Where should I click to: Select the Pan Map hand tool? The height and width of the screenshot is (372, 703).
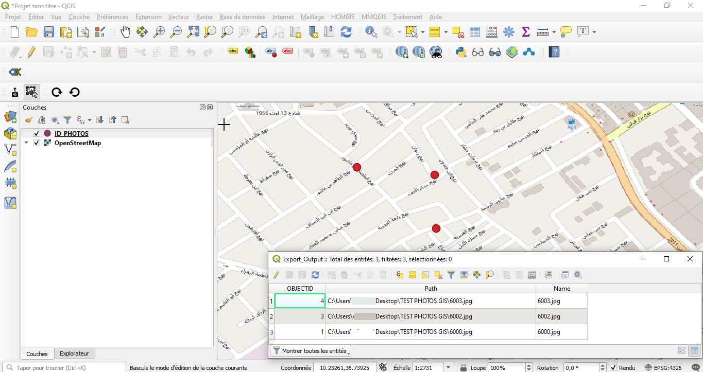125,32
